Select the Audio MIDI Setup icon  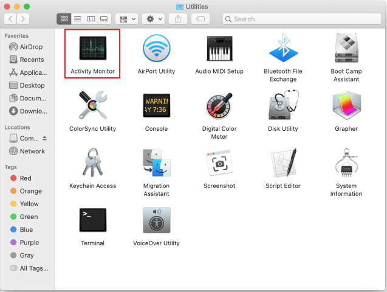coord(219,48)
